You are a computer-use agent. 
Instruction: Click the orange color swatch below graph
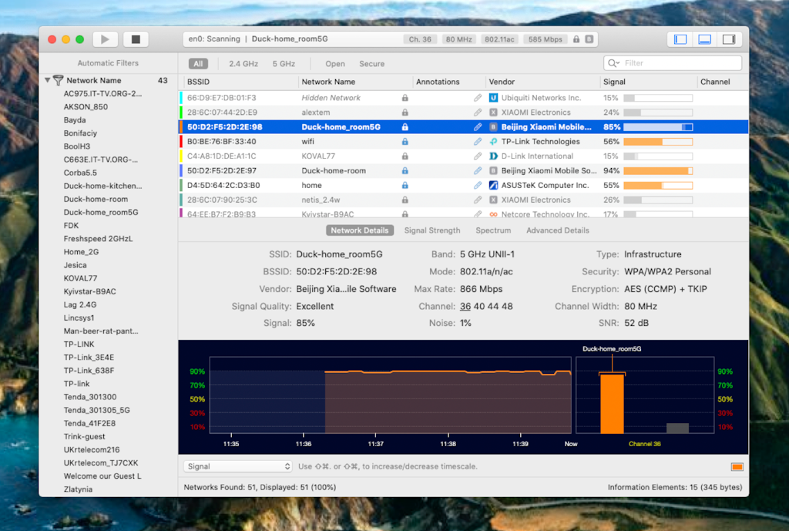point(737,467)
